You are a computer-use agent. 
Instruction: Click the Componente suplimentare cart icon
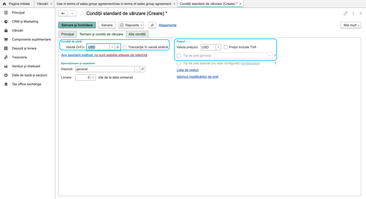tap(6, 39)
